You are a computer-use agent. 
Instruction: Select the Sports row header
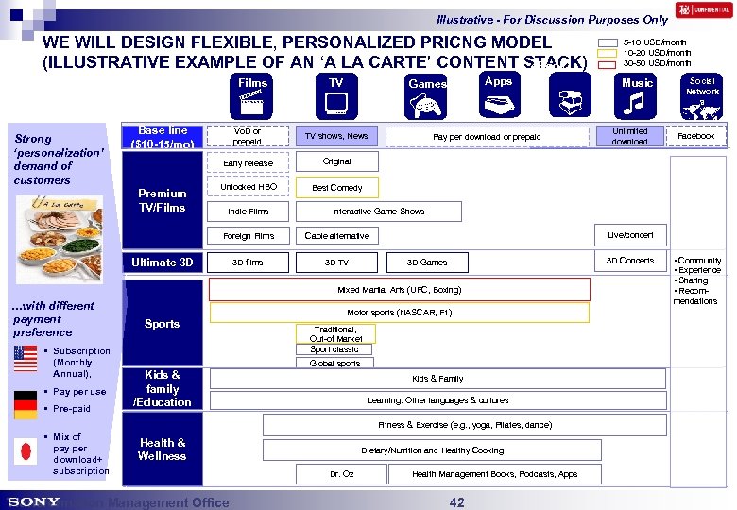(163, 324)
